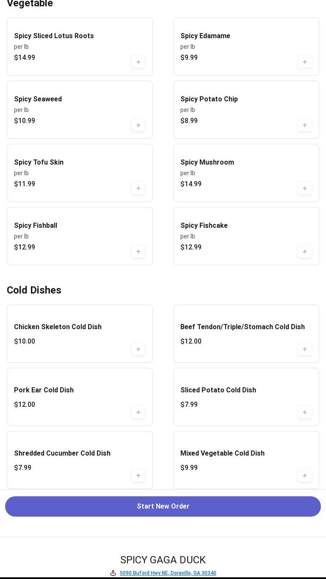Add Spicy Potato Chip to order
Image resolution: width=326 pixels, height=579 pixels.
pyautogui.click(x=305, y=125)
